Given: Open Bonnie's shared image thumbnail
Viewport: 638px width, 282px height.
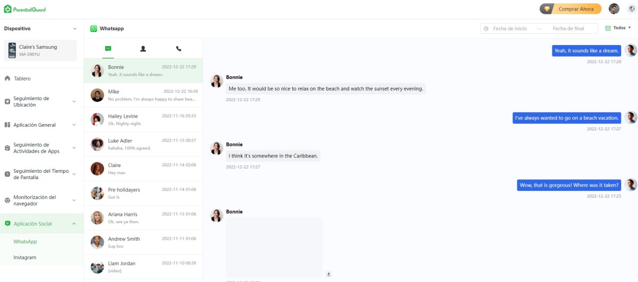Looking at the screenshot, I should tap(274, 248).
